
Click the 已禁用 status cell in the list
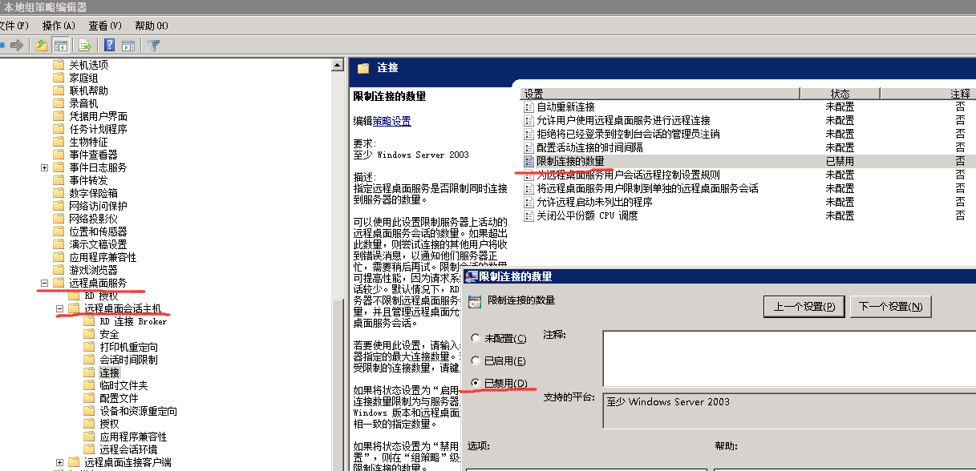pyautogui.click(x=840, y=161)
